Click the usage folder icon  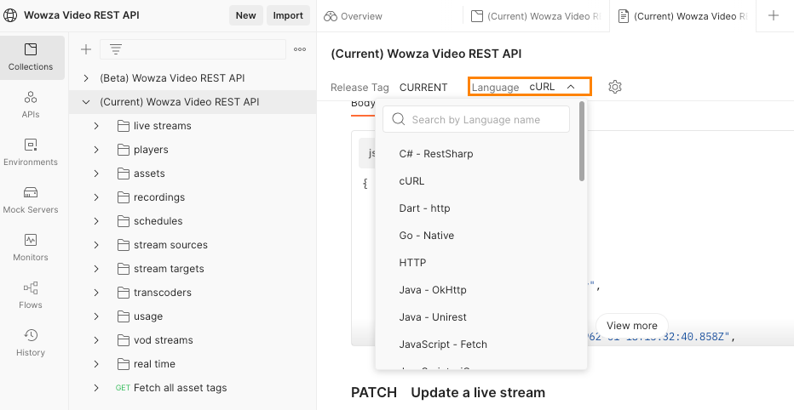point(123,316)
